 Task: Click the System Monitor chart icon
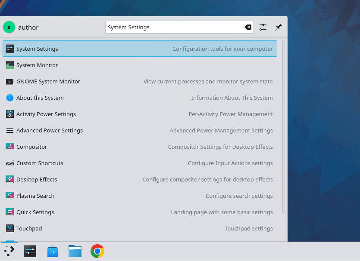pos(9,65)
